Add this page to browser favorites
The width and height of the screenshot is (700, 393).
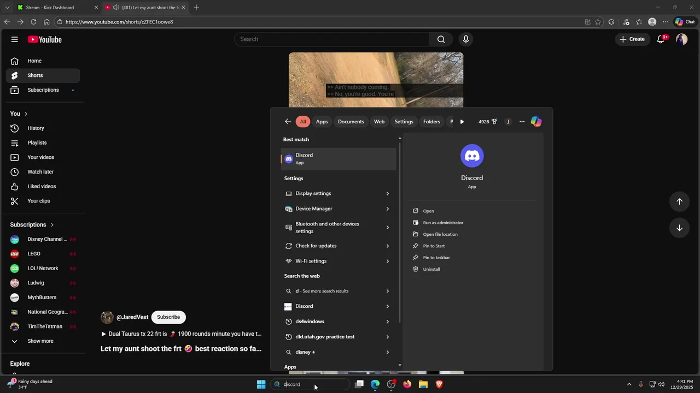point(598,22)
